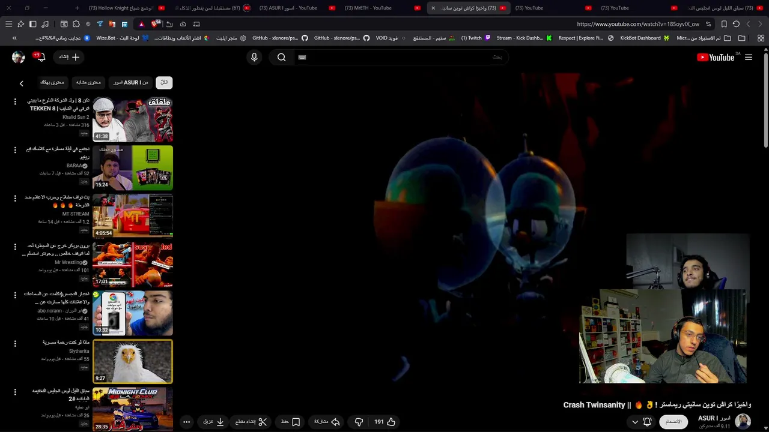The image size is (769, 432).
Task: Open options menu for TEKKEN 8 video
Action: tap(15, 101)
